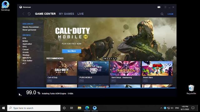Open Task View on the taskbar
The width and height of the screenshot is (200, 112).
pos(72,108)
